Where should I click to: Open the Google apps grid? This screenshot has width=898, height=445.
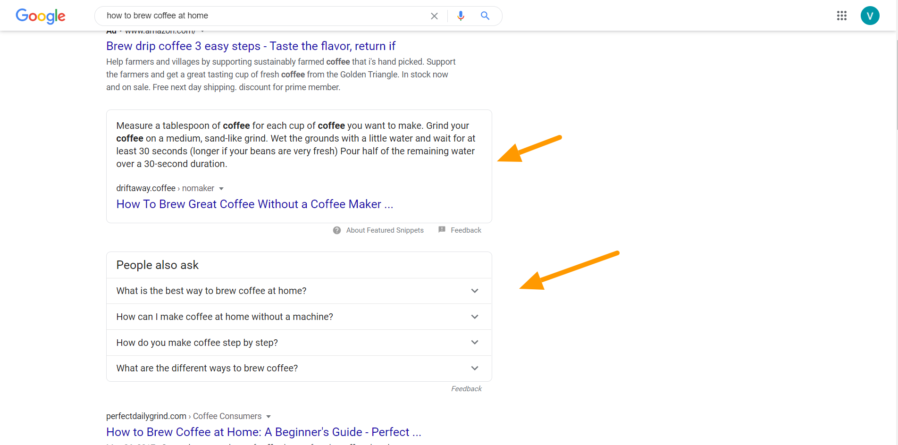tap(841, 16)
